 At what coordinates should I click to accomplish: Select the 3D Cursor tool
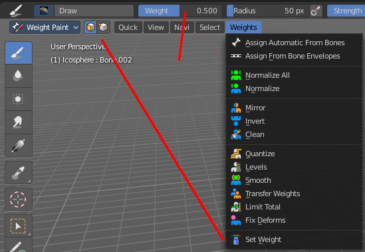click(19, 199)
